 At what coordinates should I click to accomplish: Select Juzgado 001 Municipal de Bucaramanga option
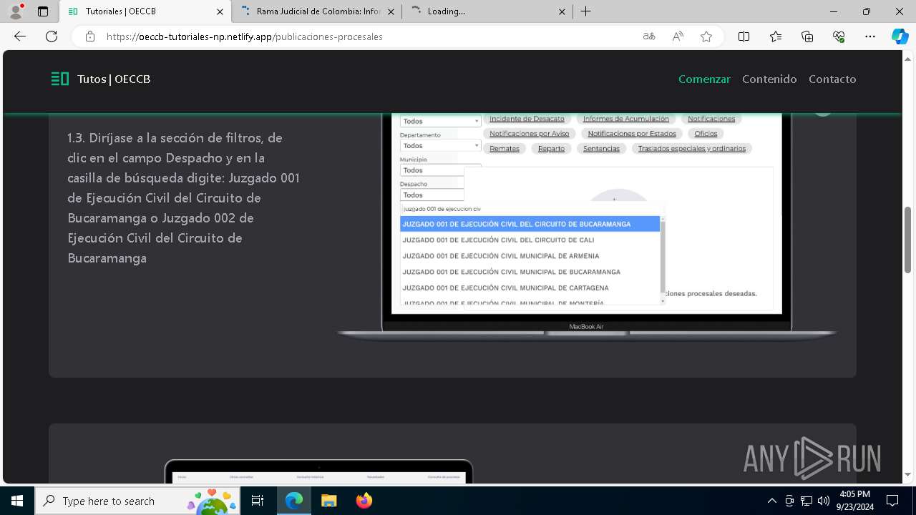coord(530,272)
